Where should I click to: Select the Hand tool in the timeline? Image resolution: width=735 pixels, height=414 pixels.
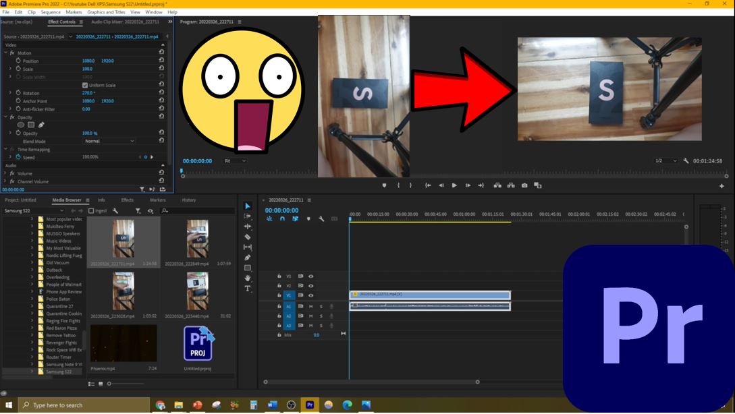pos(247,278)
